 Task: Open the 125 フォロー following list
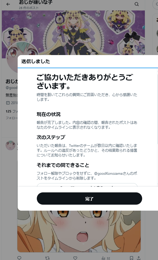pos(12,111)
